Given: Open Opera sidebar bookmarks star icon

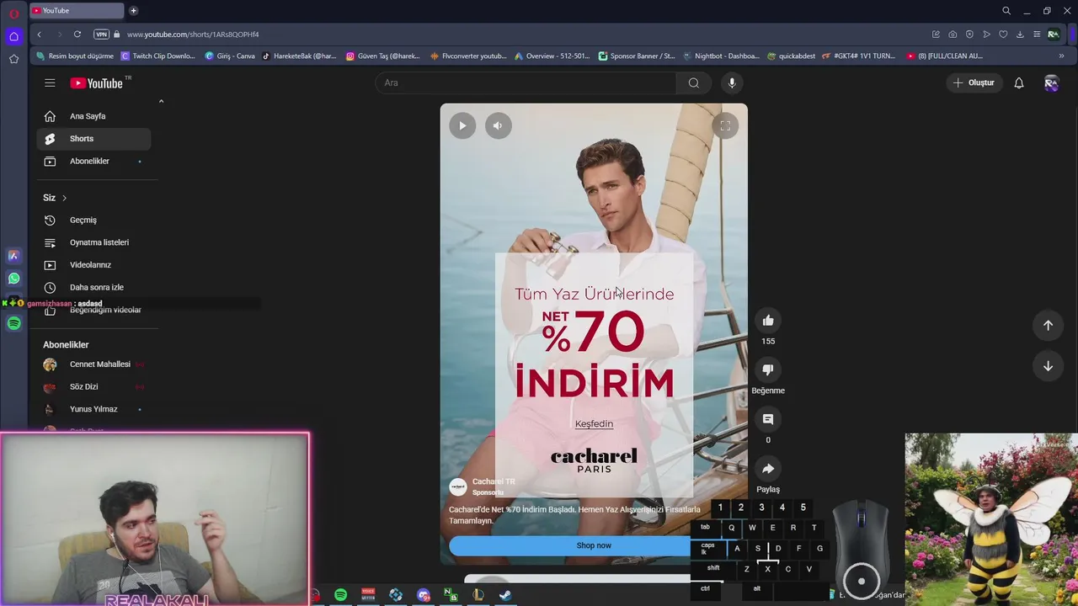Looking at the screenshot, I should 13,59.
